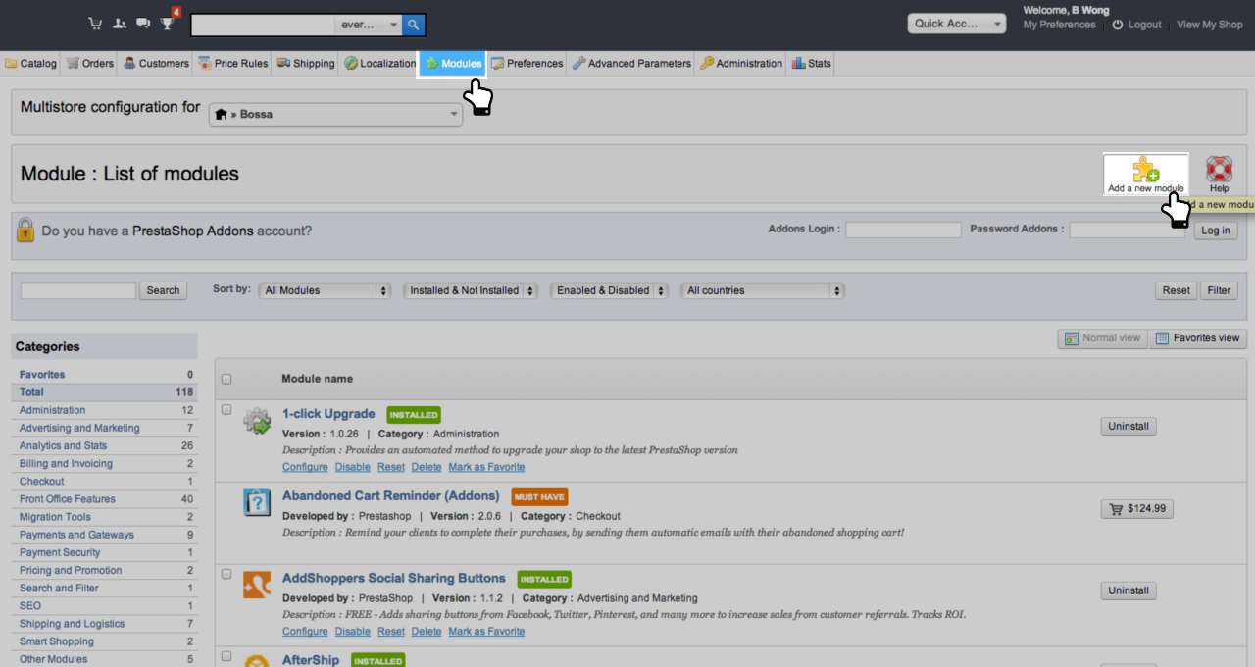Select the Favorites category
This screenshot has width=1255, height=667.
(x=106, y=374)
